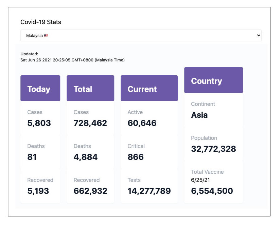This screenshot has height=226, width=280.
Task: Click the Country card header
Action: 214,80
